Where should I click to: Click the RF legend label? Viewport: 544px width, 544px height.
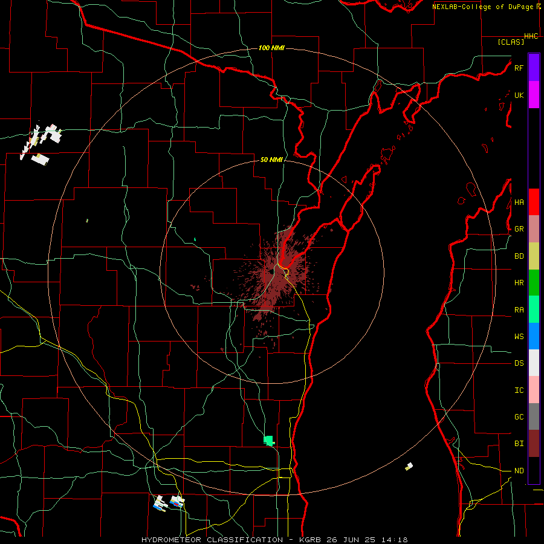(519, 68)
